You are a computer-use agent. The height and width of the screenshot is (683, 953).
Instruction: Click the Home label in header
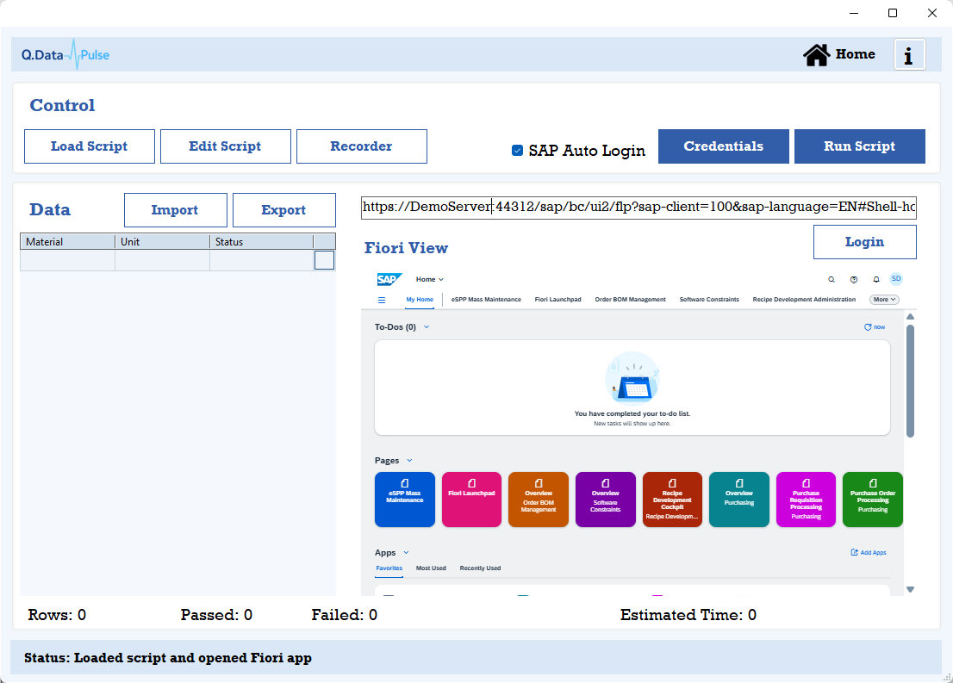(855, 54)
